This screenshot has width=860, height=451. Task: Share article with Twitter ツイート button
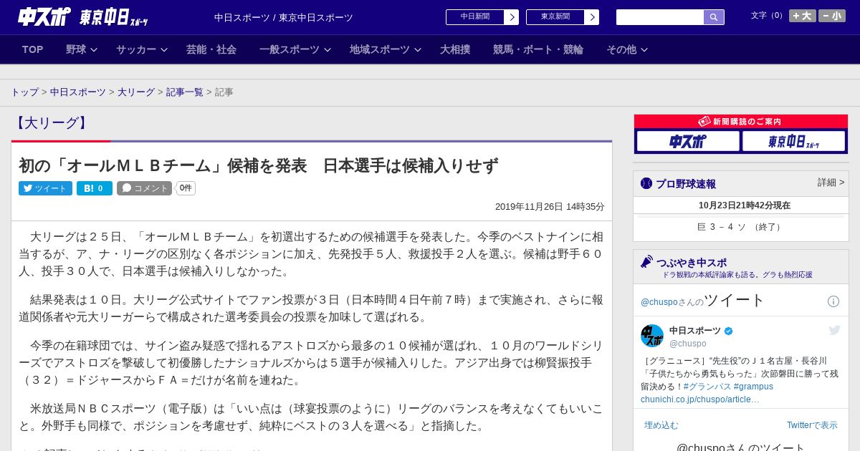pos(45,188)
